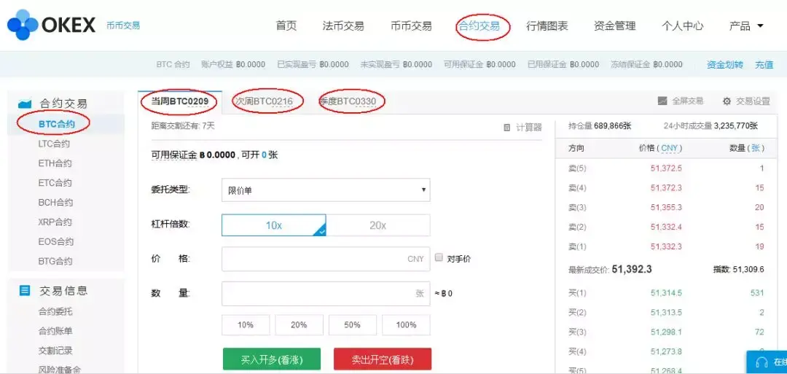Click the OKEX logo
The image size is (787, 374).
[51, 24]
